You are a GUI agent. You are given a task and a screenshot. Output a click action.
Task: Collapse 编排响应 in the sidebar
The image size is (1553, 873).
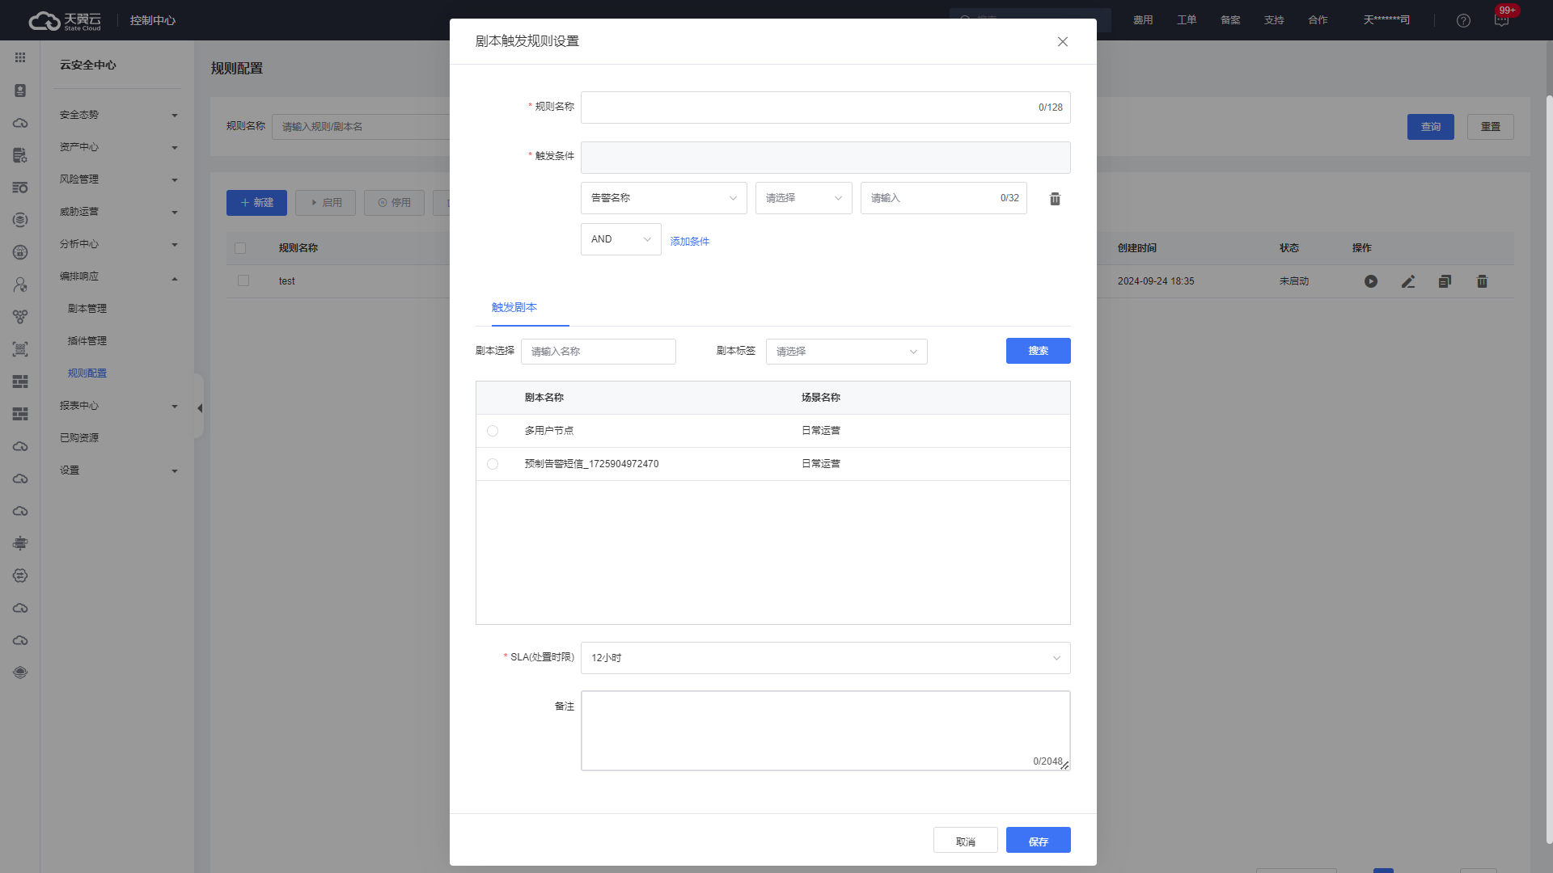pos(118,276)
